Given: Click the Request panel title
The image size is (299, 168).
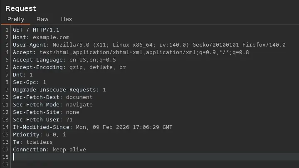Looking at the screenshot, I should pyautogui.click(x=20, y=8).
